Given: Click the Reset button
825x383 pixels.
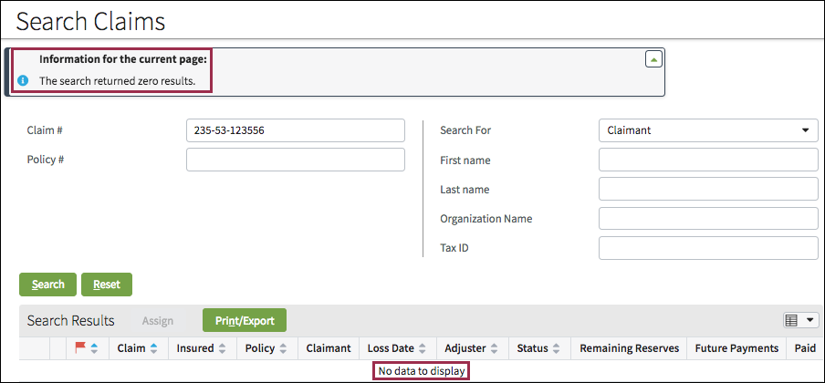Looking at the screenshot, I should pos(107,285).
